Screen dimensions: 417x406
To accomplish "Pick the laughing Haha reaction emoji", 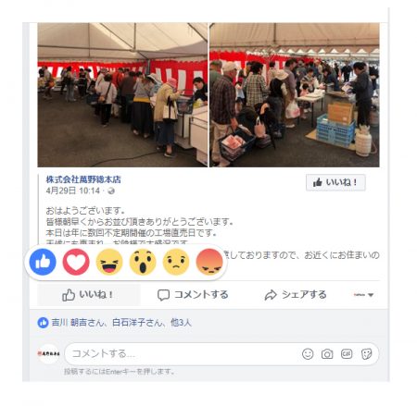I will point(109,262).
